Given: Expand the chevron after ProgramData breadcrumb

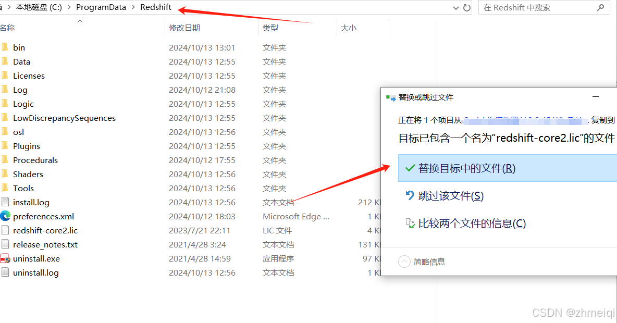Looking at the screenshot, I should 133,7.
